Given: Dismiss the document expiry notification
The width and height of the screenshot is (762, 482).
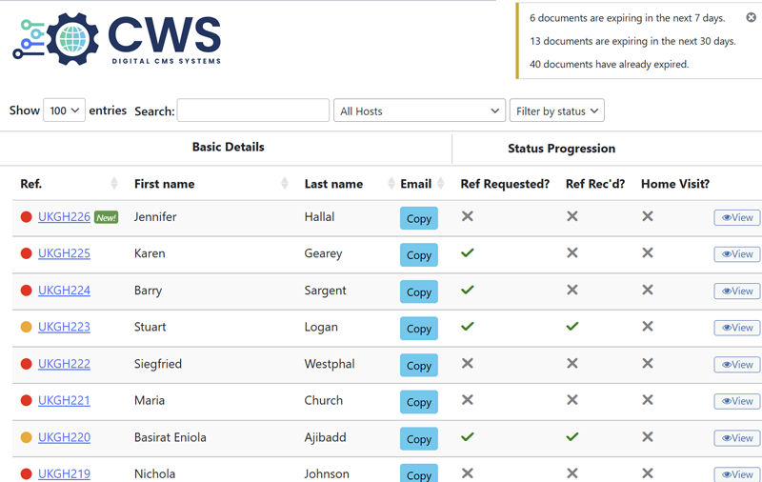Looking at the screenshot, I should [x=751, y=17].
